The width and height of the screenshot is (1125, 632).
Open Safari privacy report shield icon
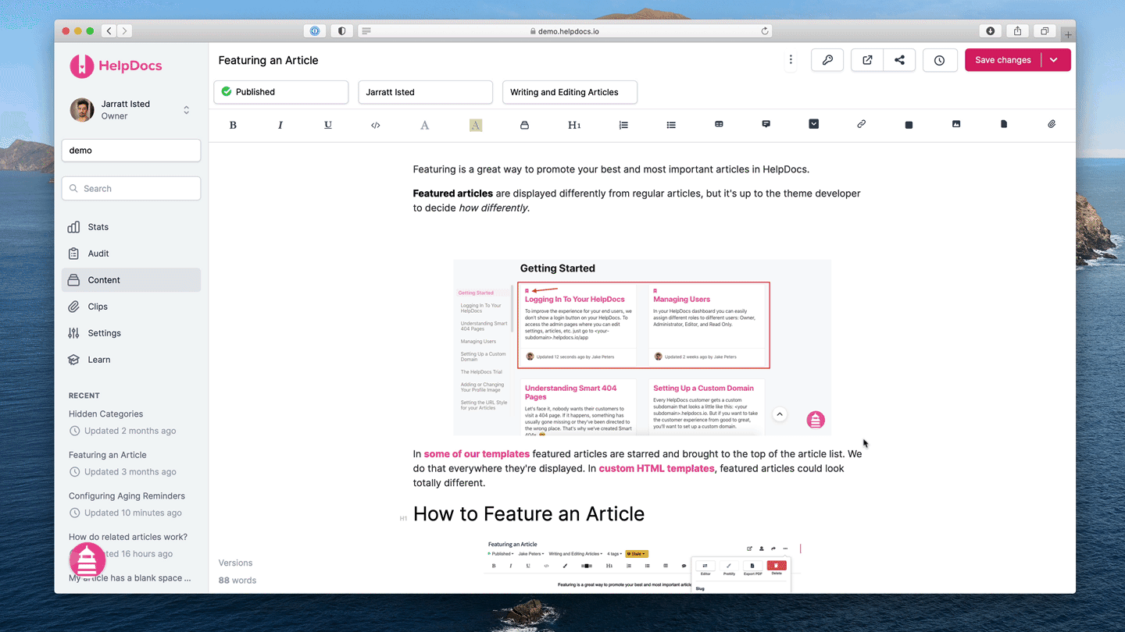[x=341, y=31]
